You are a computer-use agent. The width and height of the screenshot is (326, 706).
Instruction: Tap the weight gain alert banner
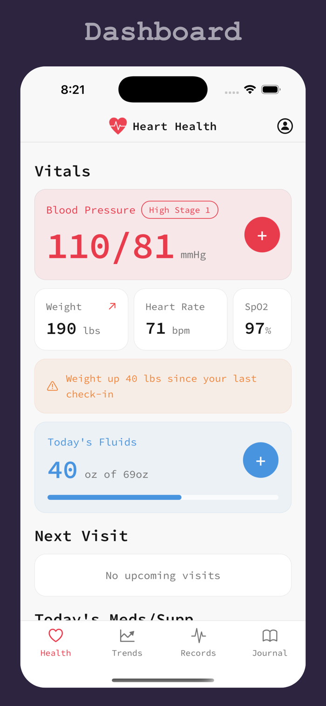coord(163,386)
